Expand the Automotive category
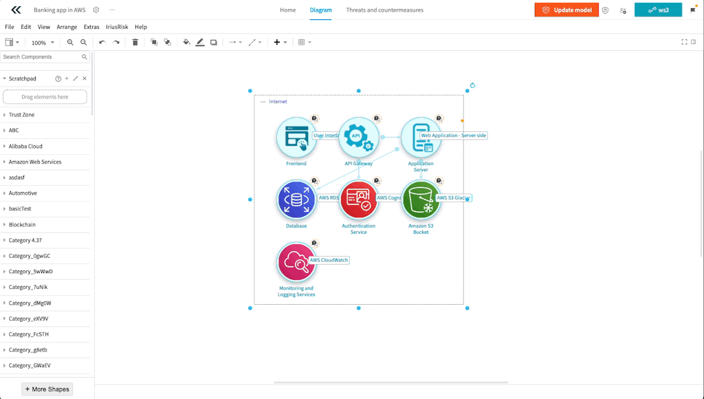This screenshot has width=704, height=399. click(45, 193)
